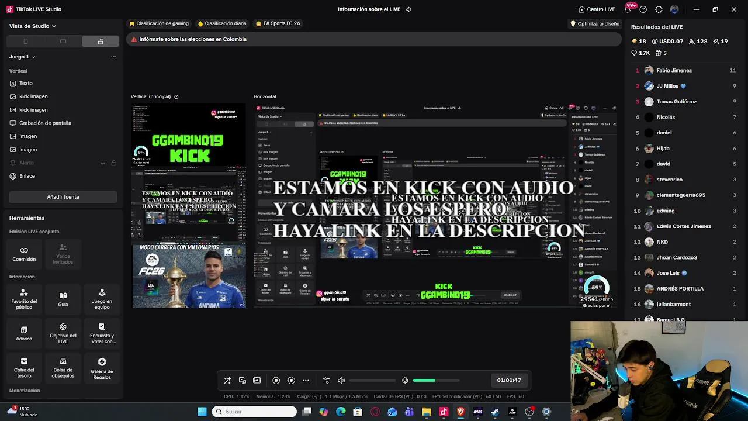The width and height of the screenshot is (748, 421).
Task: Open Clasificación diaria tab
Action: pyautogui.click(x=222, y=23)
